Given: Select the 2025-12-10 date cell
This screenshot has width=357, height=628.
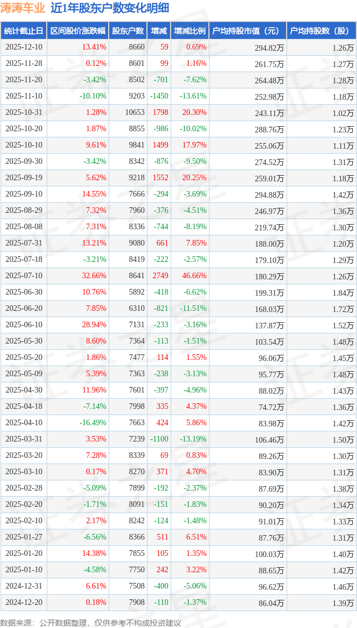Looking at the screenshot, I should point(24,47).
